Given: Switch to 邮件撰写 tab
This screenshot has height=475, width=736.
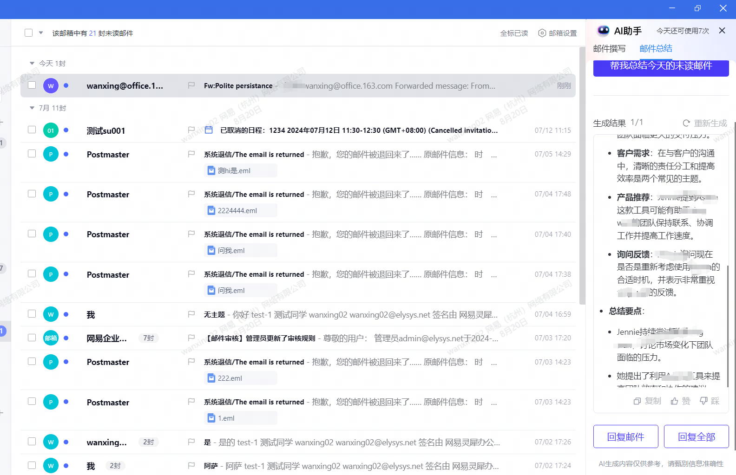Looking at the screenshot, I should [x=610, y=49].
